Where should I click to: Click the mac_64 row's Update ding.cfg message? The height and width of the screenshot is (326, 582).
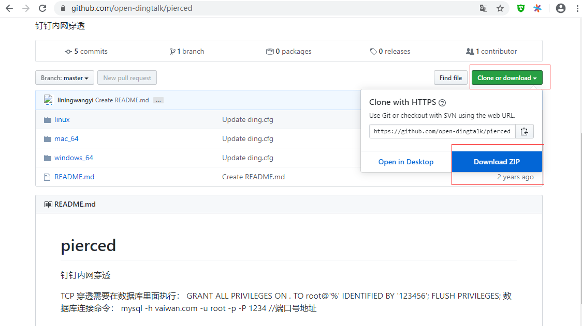tap(248, 139)
